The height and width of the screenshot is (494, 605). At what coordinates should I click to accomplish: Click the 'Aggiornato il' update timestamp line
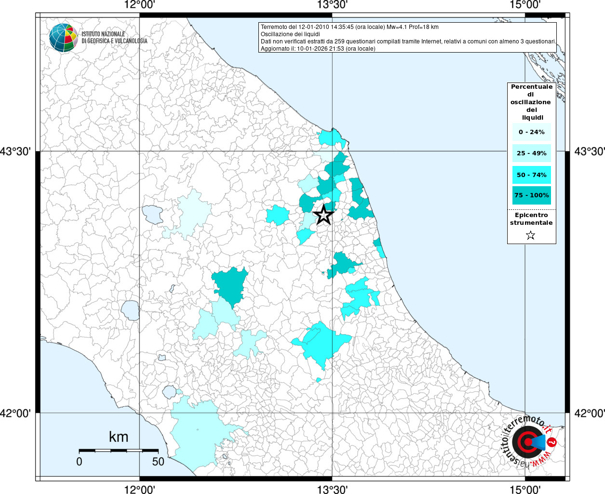click(318, 49)
